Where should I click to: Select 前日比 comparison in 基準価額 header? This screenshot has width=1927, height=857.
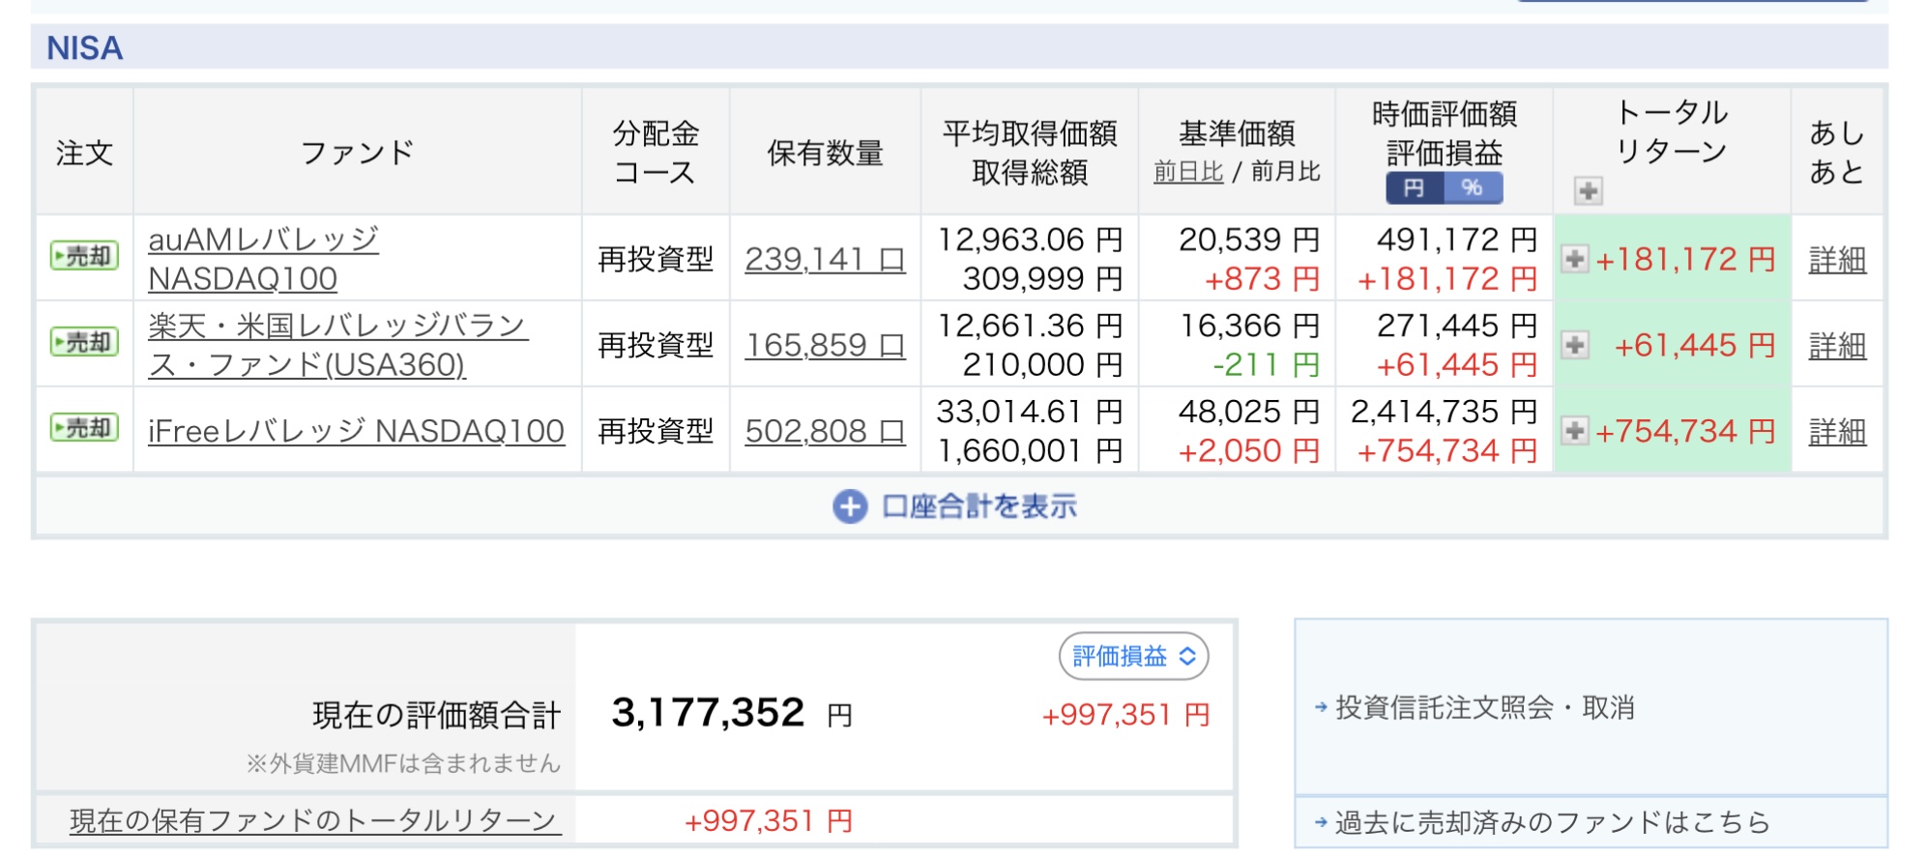(1188, 172)
